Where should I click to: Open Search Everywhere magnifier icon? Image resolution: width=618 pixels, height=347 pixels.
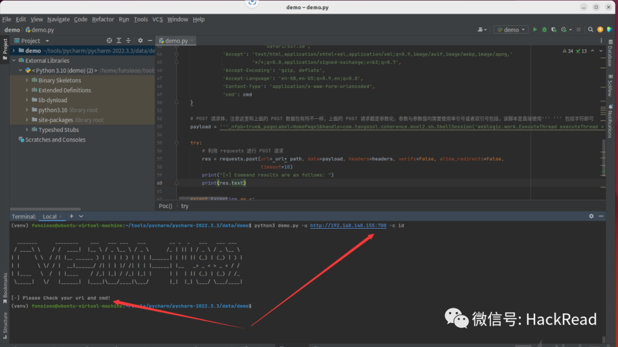(x=591, y=30)
